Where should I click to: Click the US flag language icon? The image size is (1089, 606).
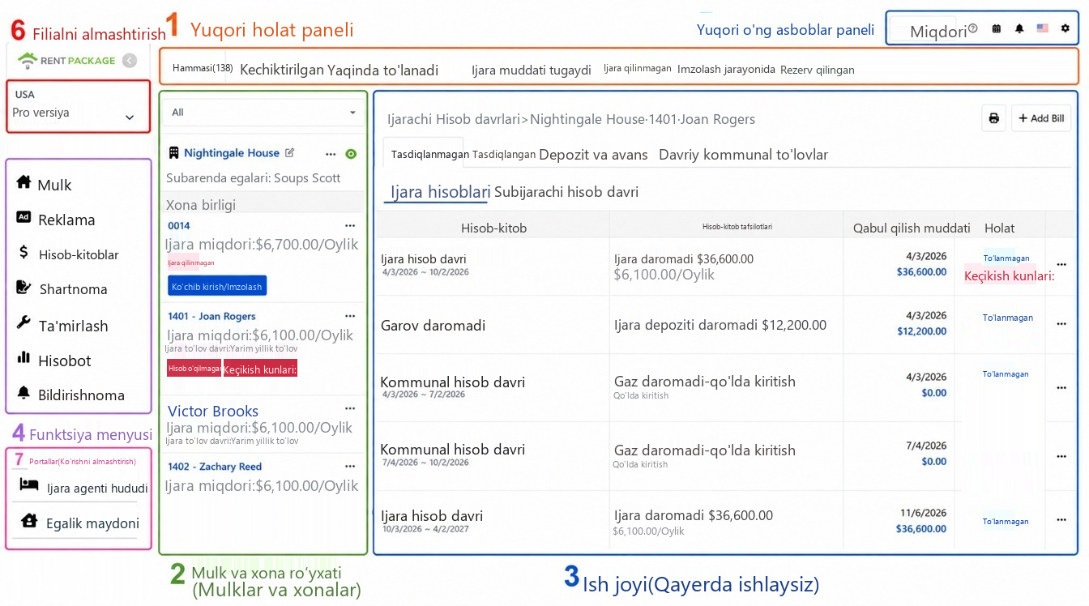tap(1042, 28)
